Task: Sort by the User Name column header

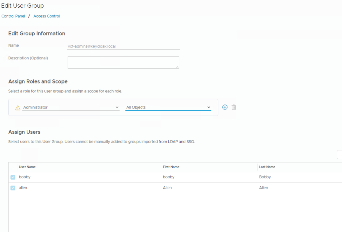Action: (x=27, y=167)
